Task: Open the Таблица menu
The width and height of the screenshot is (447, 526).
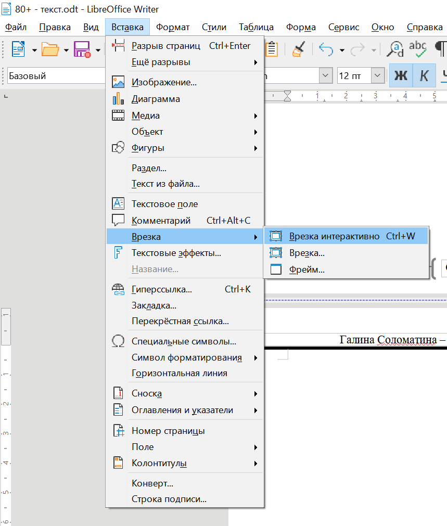Action: point(256,27)
